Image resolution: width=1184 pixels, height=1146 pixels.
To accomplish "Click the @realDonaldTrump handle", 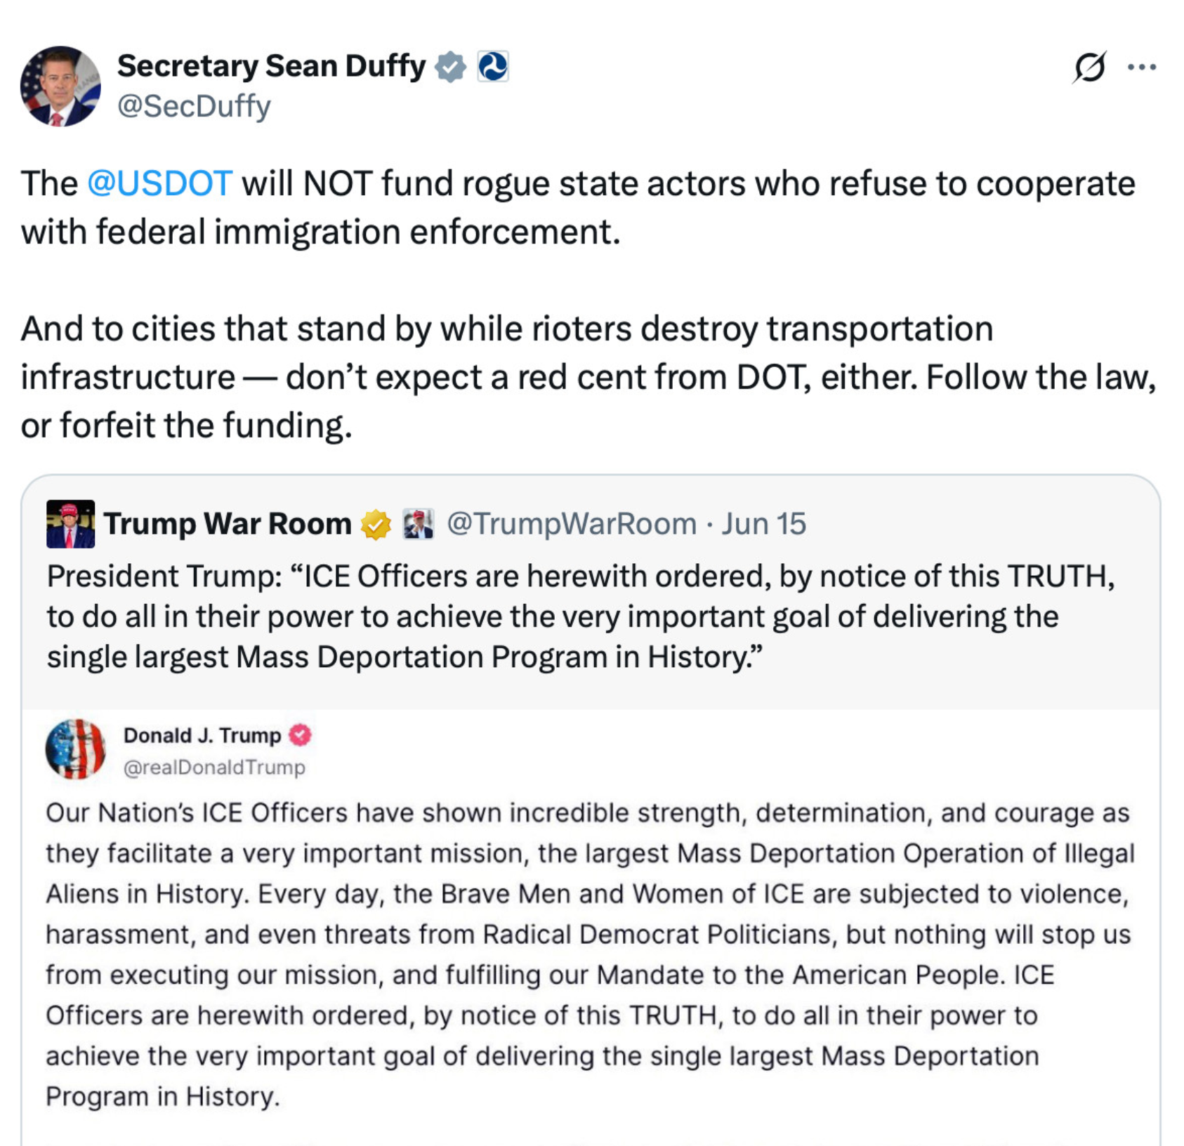I will click(x=214, y=767).
